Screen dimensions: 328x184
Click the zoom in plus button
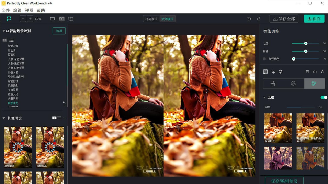click(30, 19)
